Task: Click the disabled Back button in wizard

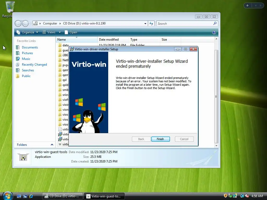Action: tap(141, 139)
